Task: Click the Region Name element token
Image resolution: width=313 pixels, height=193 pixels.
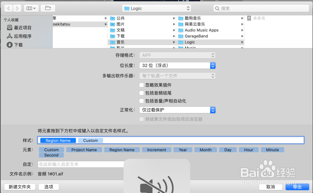Action: [122, 150]
